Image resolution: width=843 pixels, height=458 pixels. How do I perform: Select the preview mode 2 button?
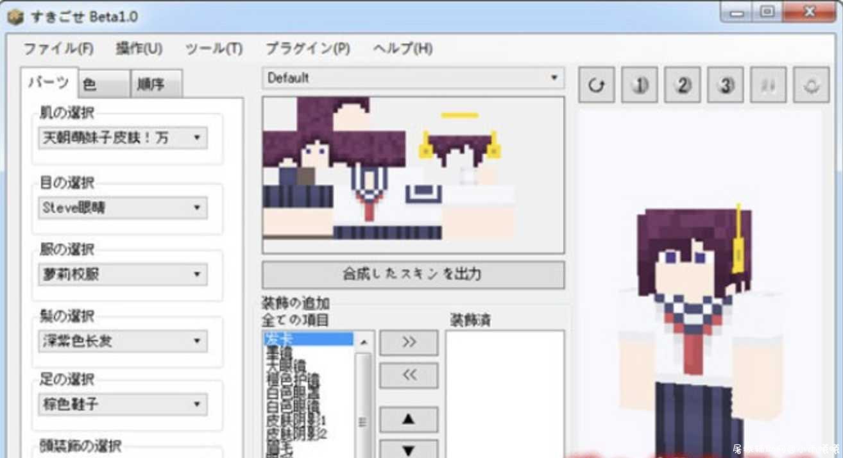click(x=683, y=85)
